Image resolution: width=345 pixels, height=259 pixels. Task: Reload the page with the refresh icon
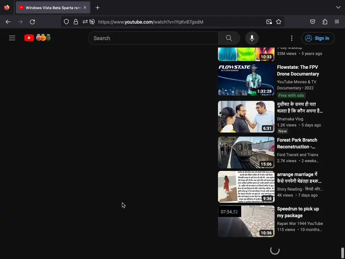click(x=32, y=22)
